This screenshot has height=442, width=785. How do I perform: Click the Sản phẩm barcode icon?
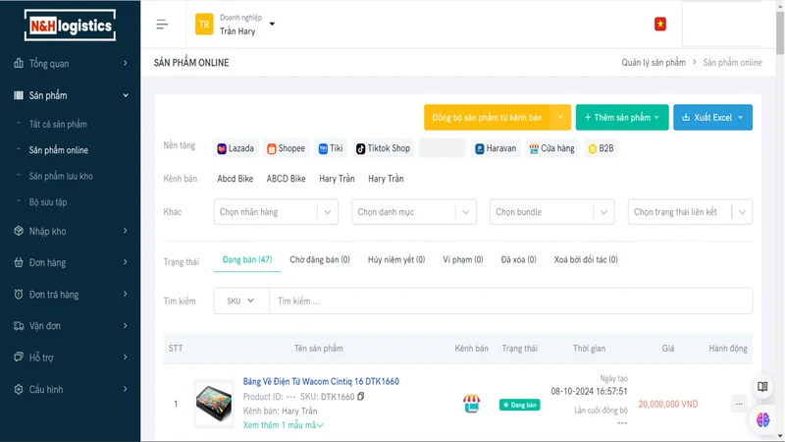19,95
